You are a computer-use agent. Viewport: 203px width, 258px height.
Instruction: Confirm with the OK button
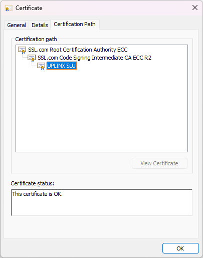tap(180, 248)
